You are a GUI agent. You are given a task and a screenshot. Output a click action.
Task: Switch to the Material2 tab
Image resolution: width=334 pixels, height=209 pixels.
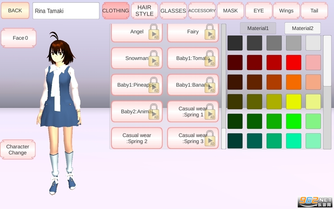coord(303,28)
